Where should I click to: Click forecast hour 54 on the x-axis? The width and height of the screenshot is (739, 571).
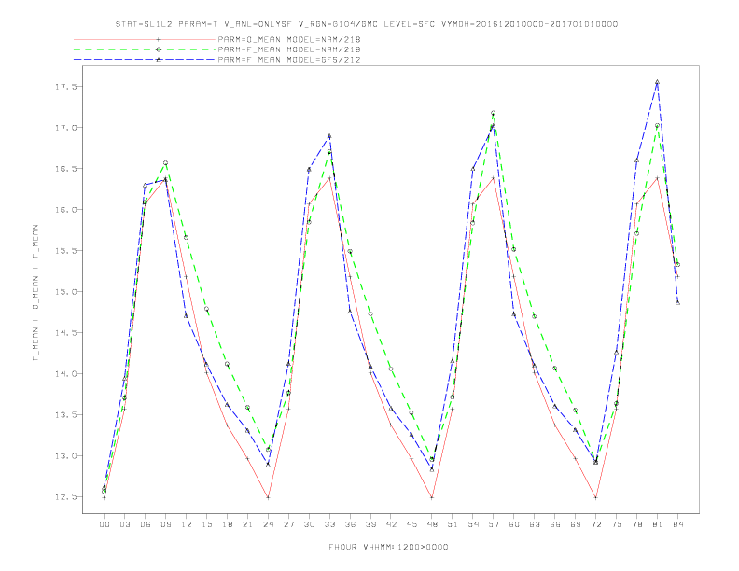[473, 524]
